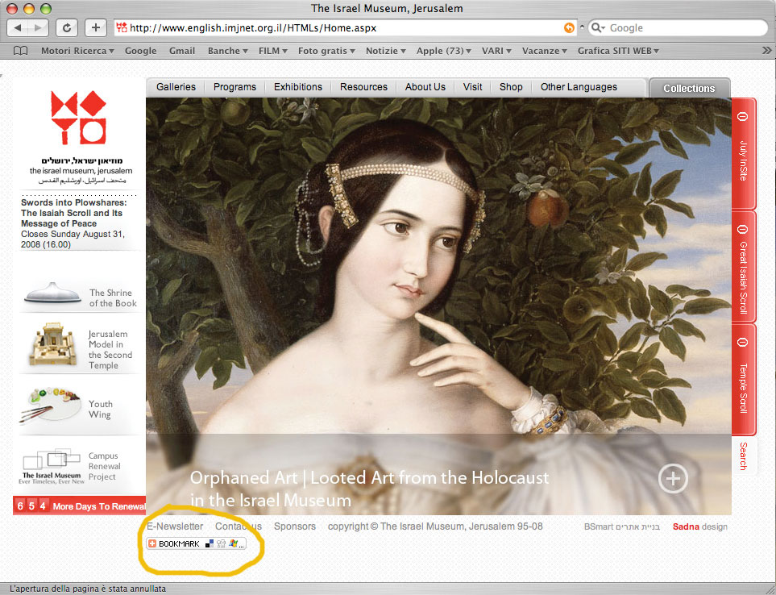Open the Sponsors footer link

(x=295, y=526)
